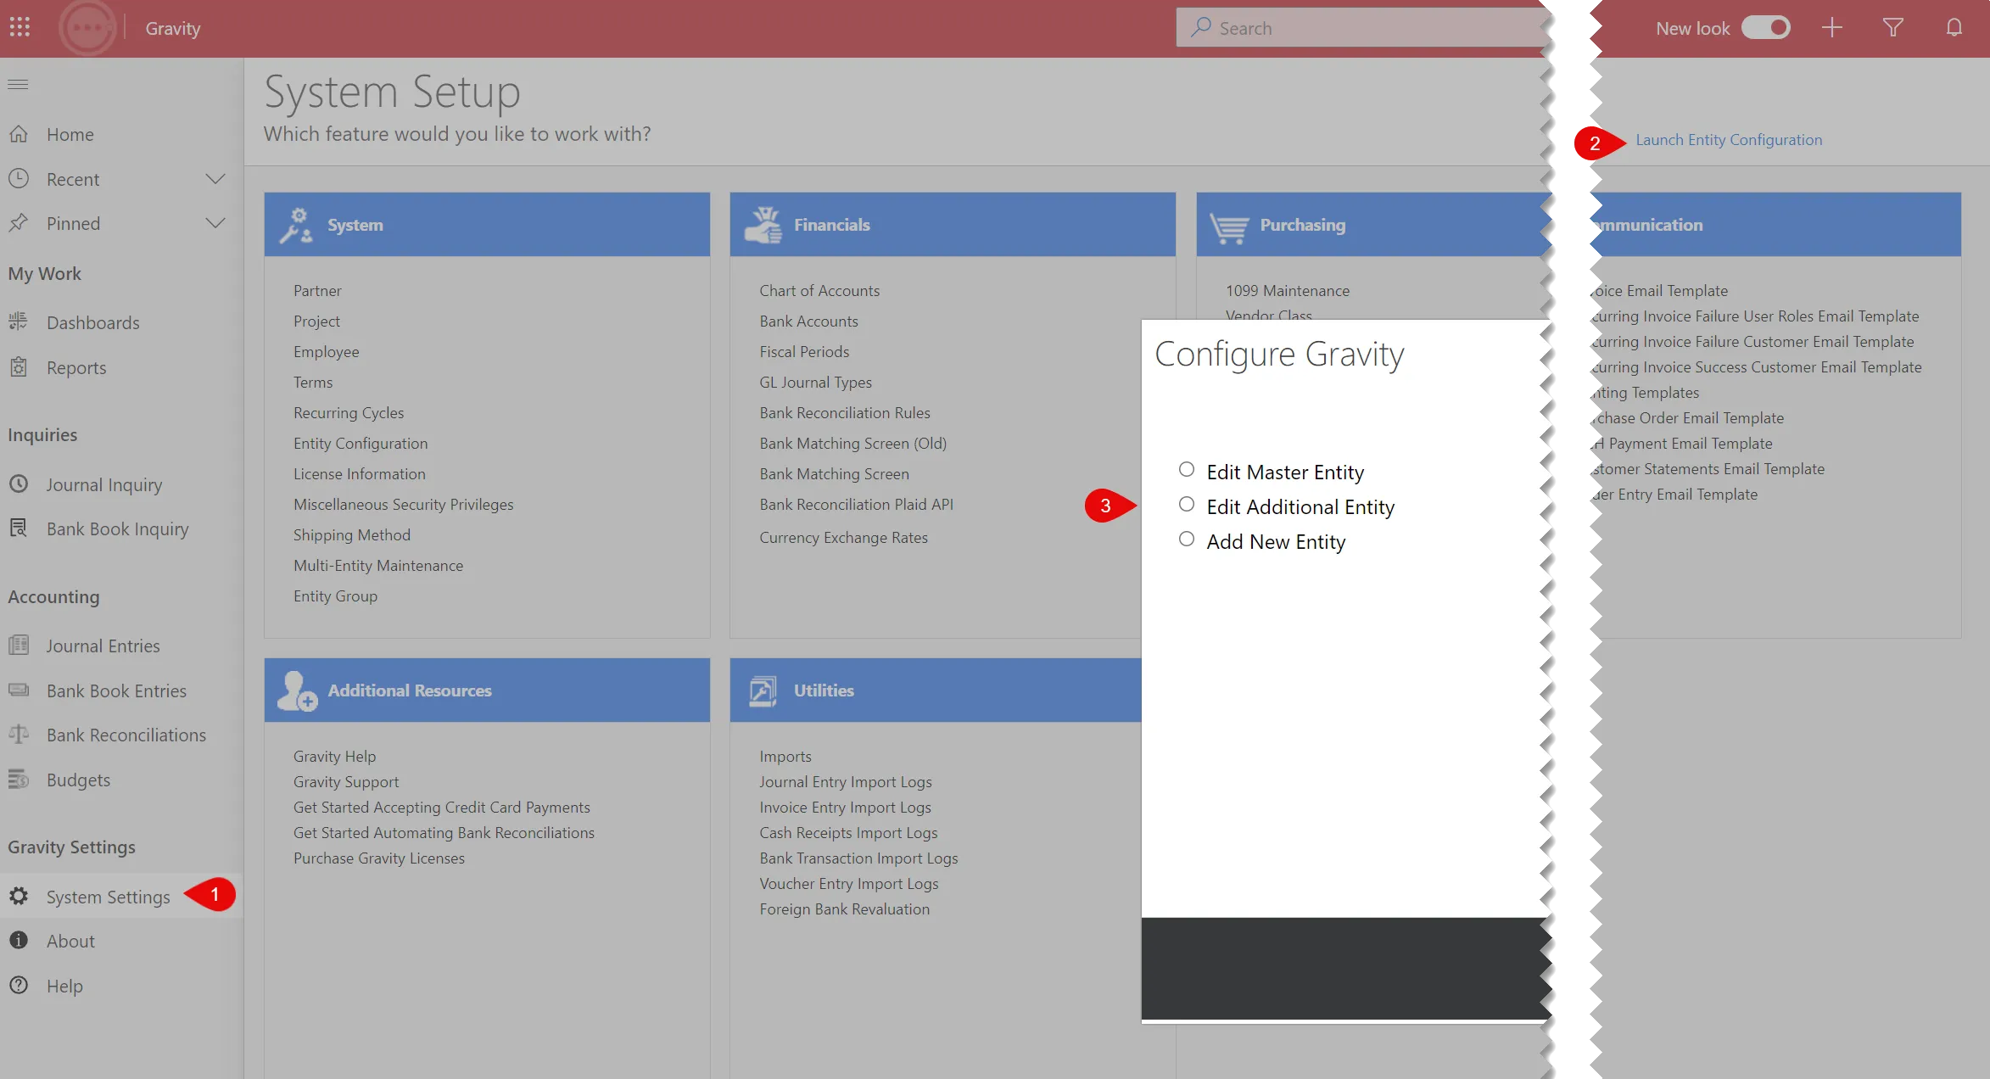Click the Journal Entries icon
Viewport: 1990px width, 1079px height.
[x=19, y=646]
